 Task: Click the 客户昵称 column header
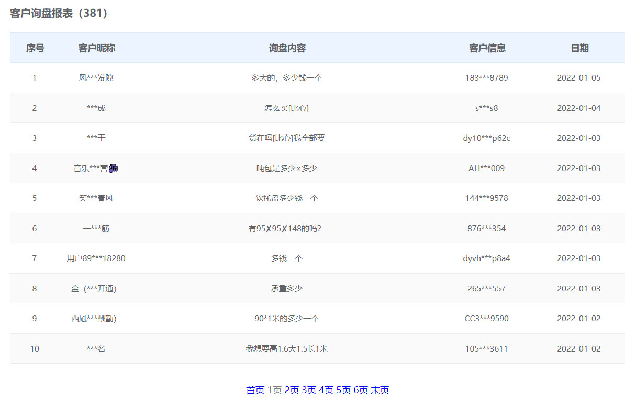point(97,48)
